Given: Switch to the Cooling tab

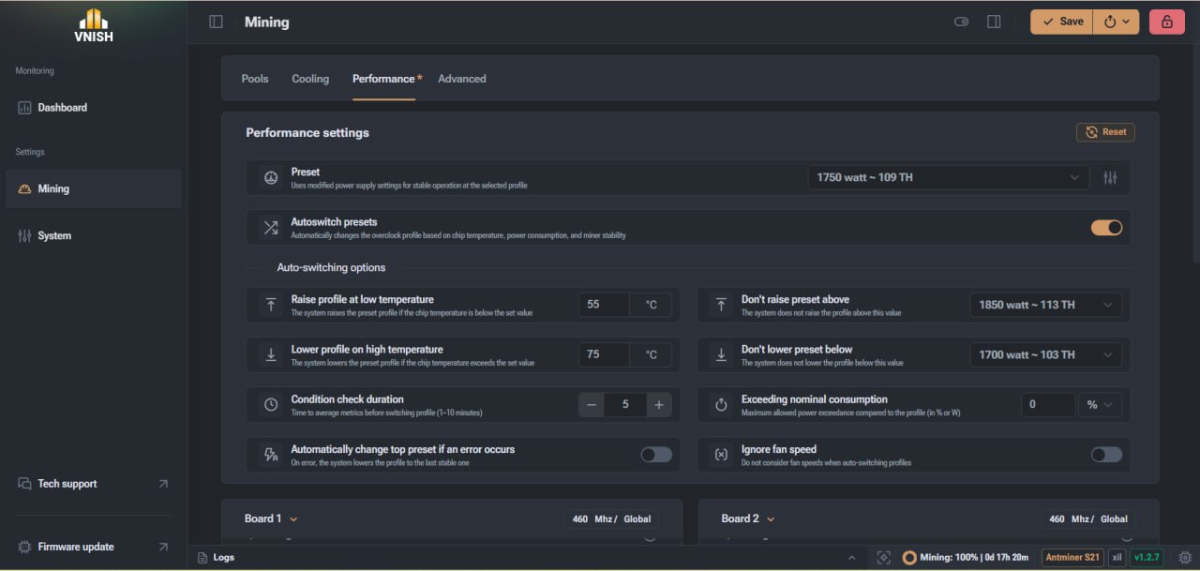Looking at the screenshot, I should click(310, 79).
